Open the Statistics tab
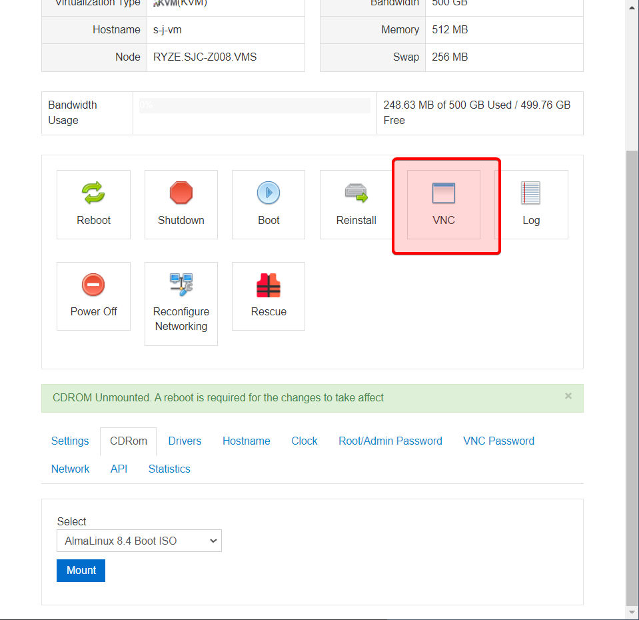The height and width of the screenshot is (620, 639). [x=169, y=469]
